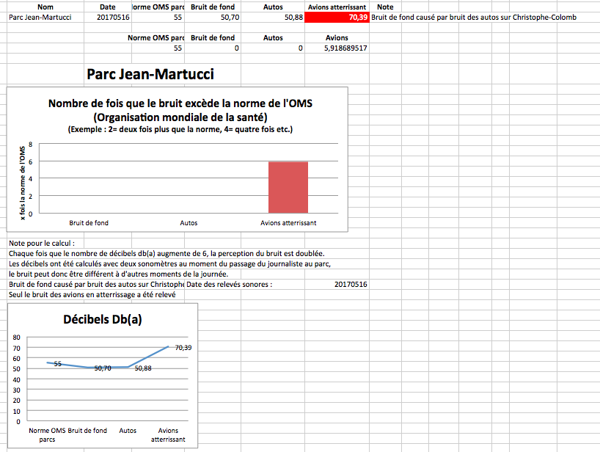The width and height of the screenshot is (600, 452).
Task: Click the Décibels Db(a) chart title
Action: click(x=103, y=319)
